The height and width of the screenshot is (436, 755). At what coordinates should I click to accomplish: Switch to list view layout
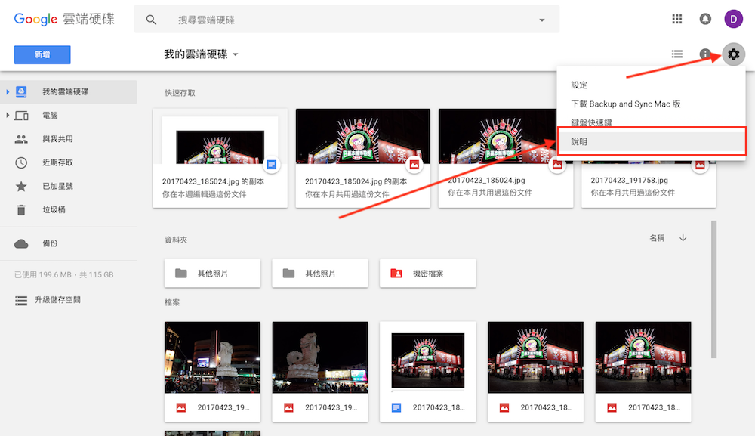[677, 54]
